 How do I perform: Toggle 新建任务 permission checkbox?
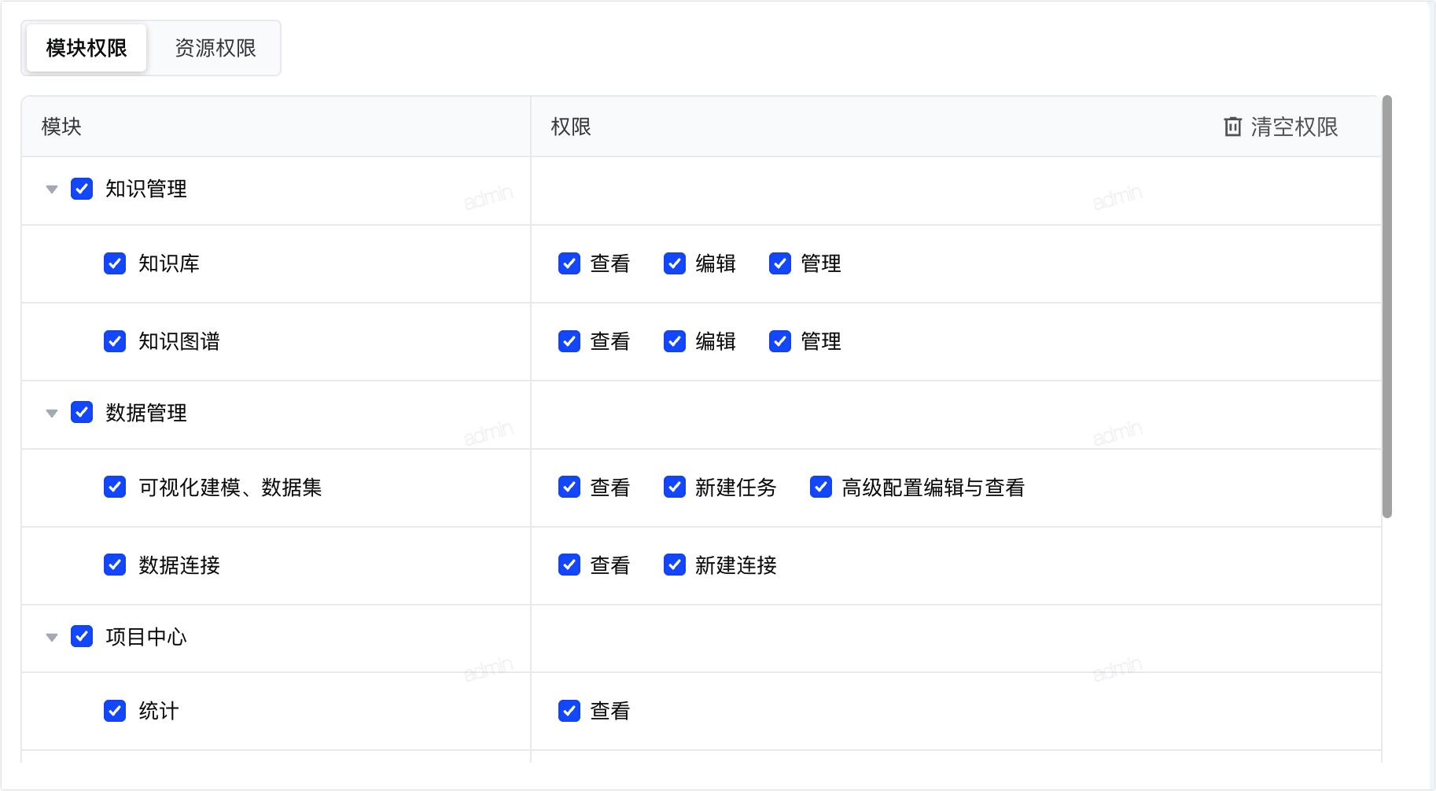tap(675, 487)
